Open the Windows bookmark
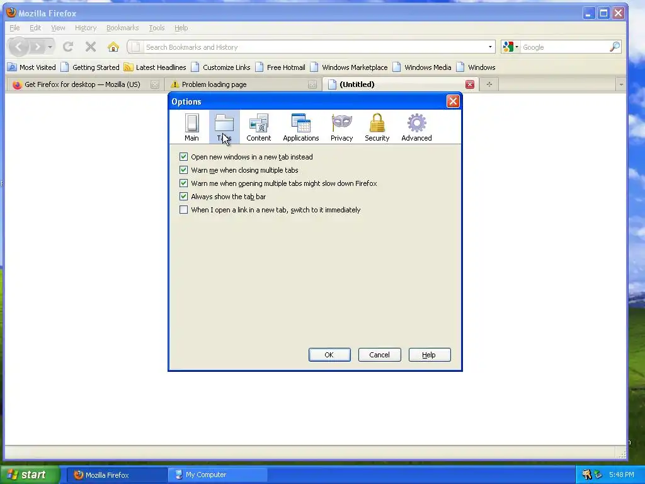The height and width of the screenshot is (484, 645). tap(476, 67)
